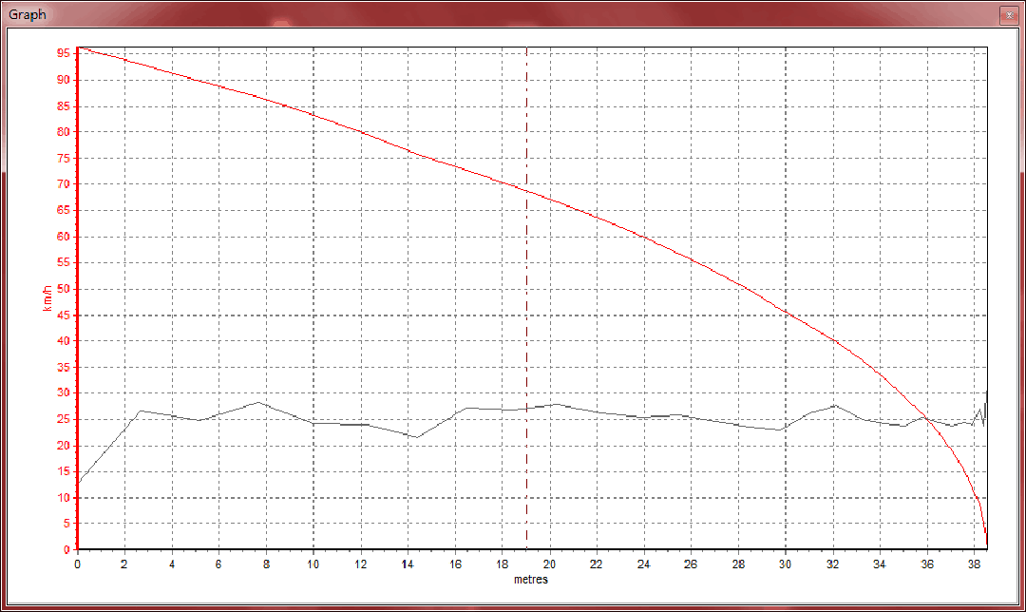Click the x-axis tick label 0

coord(78,564)
